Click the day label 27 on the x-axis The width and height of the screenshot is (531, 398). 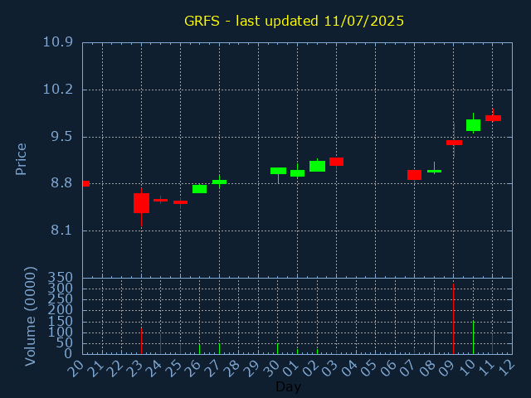pyautogui.click(x=212, y=368)
